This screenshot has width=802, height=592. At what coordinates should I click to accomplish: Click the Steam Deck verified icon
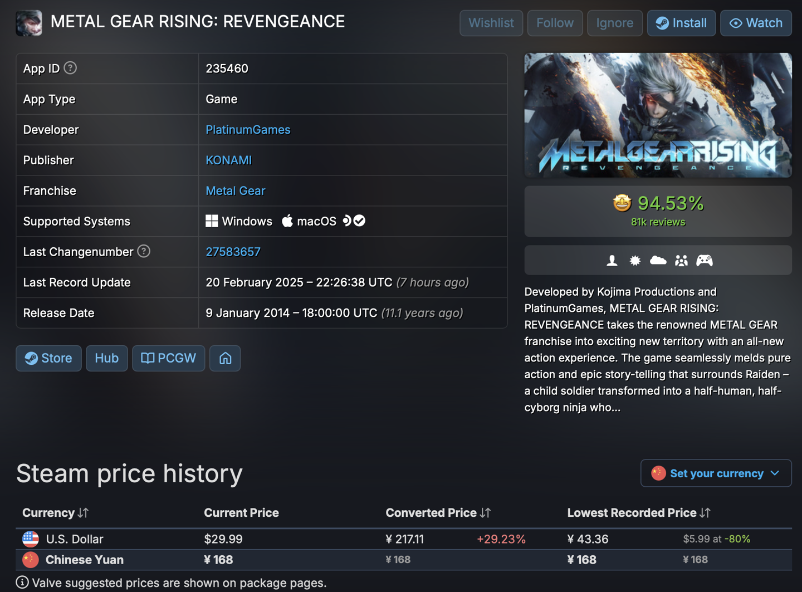[x=354, y=221]
